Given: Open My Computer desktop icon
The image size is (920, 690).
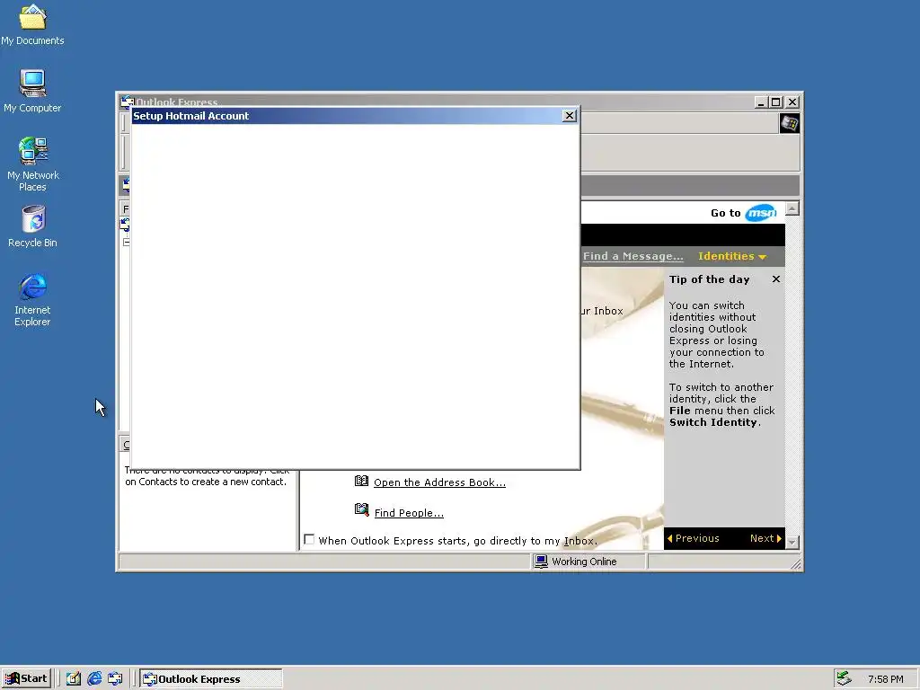Looking at the screenshot, I should (32, 91).
